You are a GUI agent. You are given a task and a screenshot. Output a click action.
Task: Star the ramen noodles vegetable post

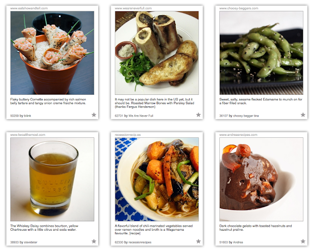(x=198, y=241)
